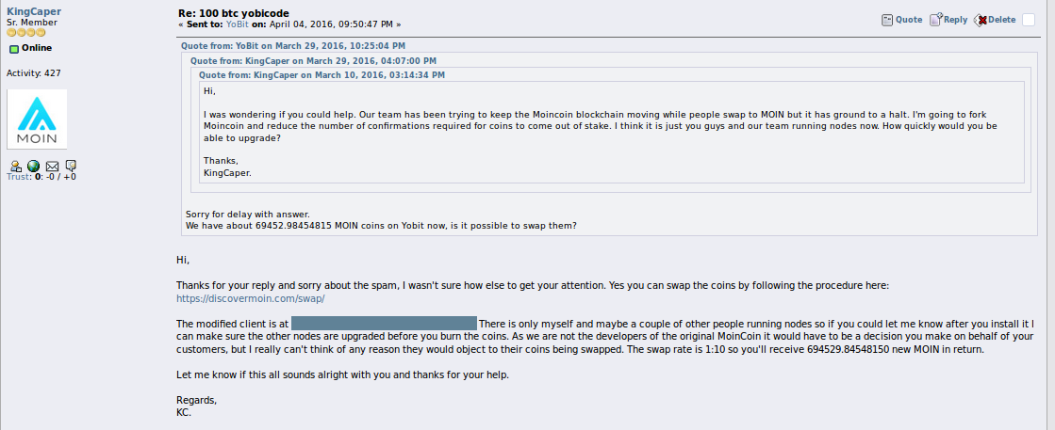Click the Quote text button

click(x=909, y=20)
